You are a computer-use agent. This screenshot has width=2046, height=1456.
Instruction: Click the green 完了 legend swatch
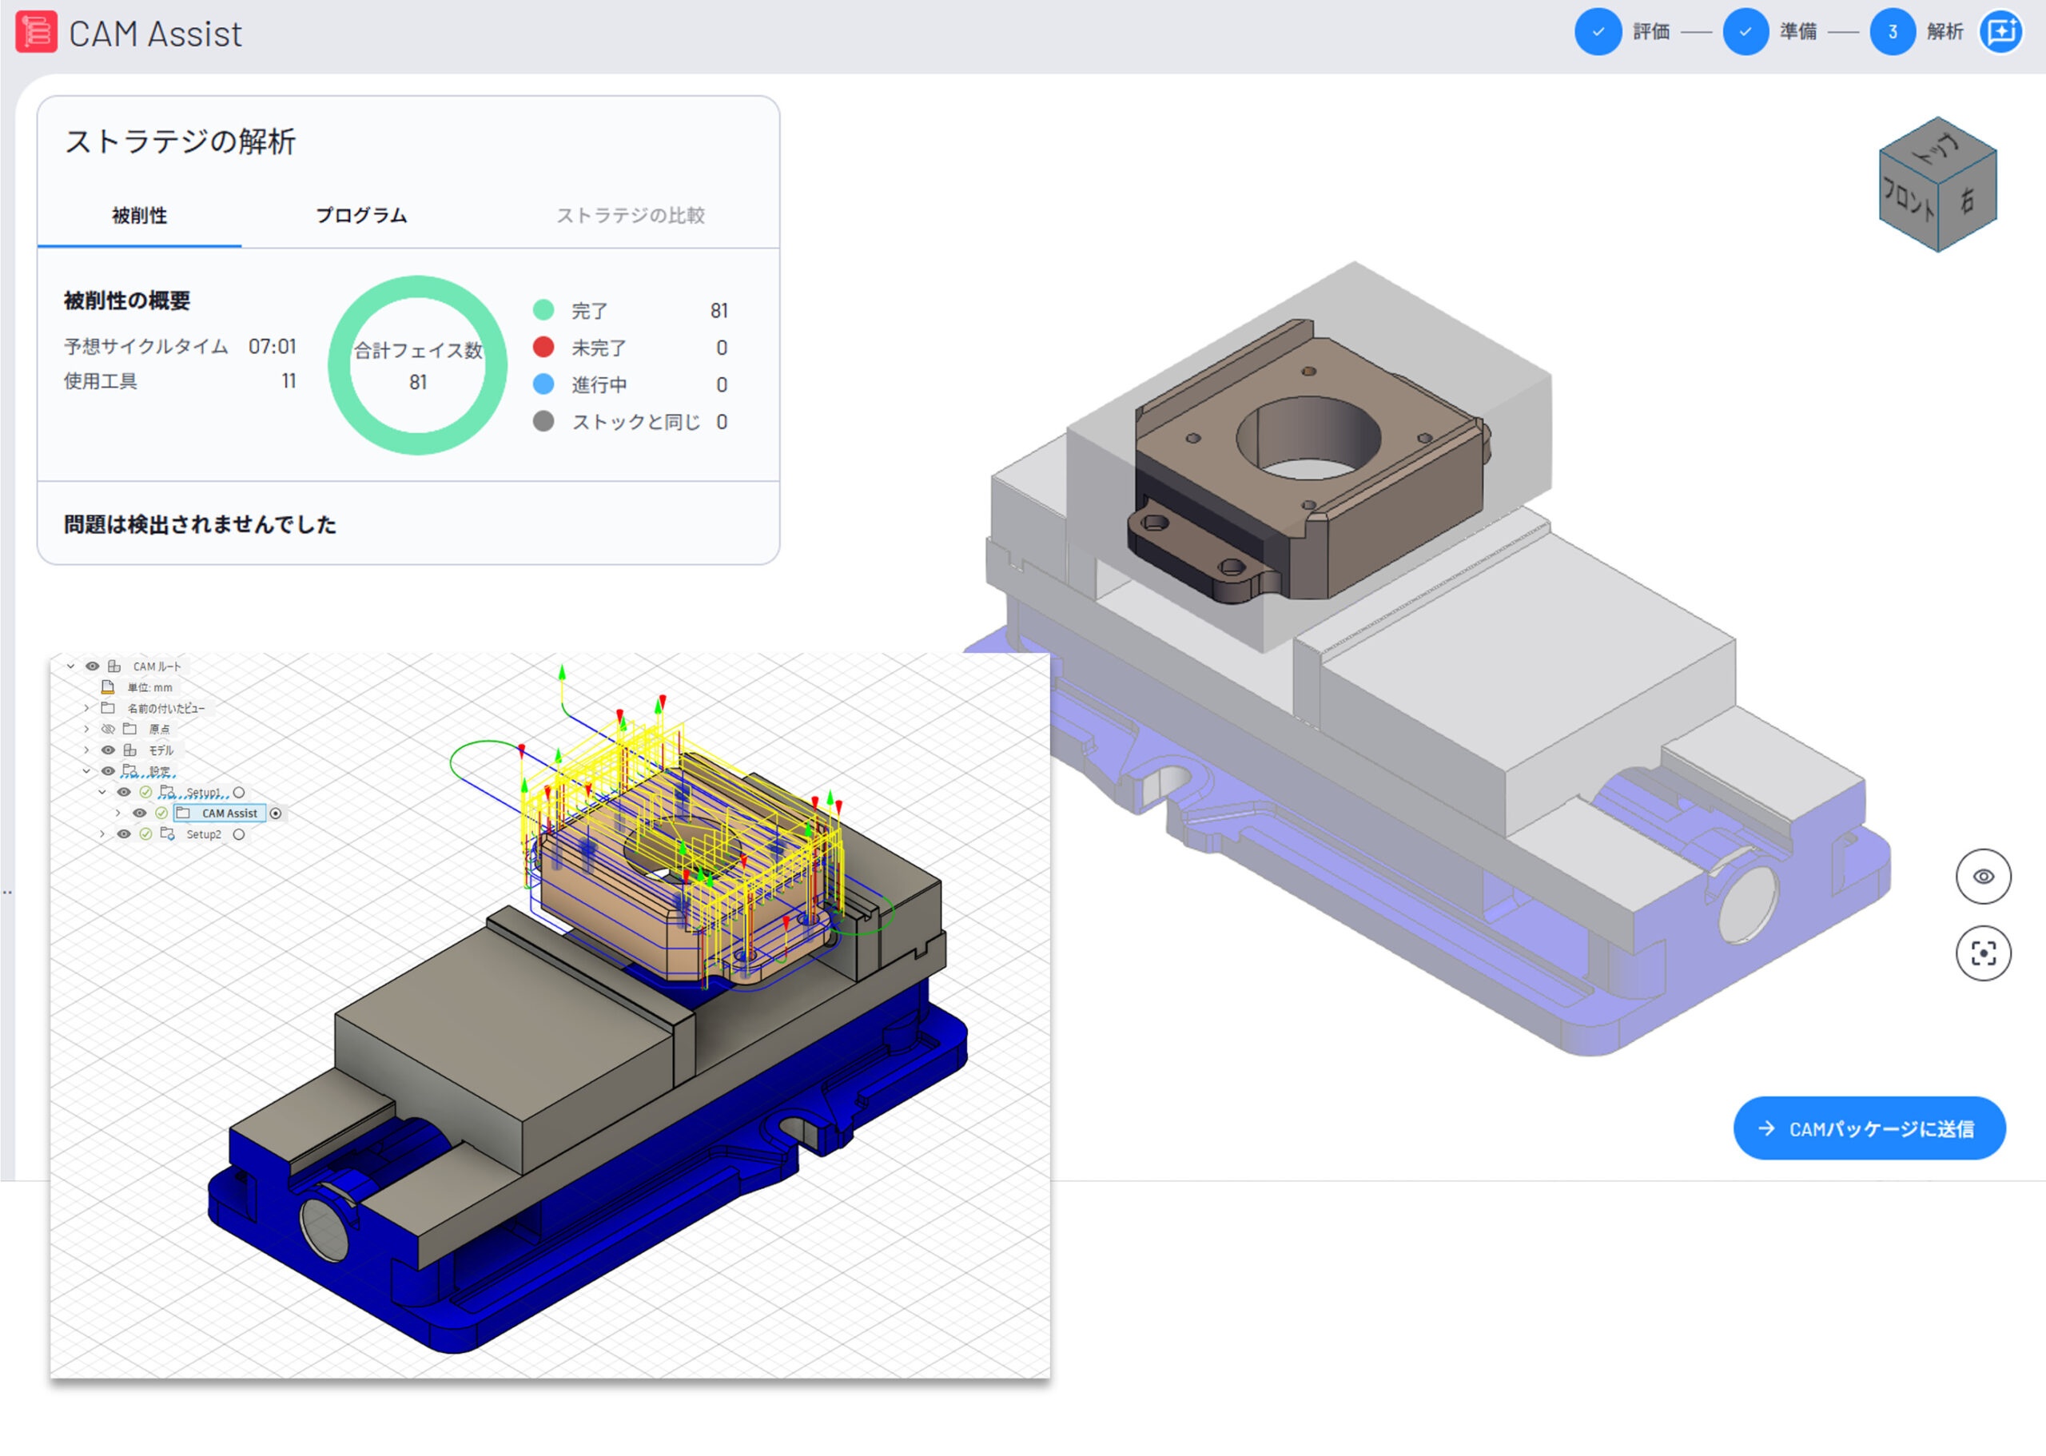coord(543,310)
